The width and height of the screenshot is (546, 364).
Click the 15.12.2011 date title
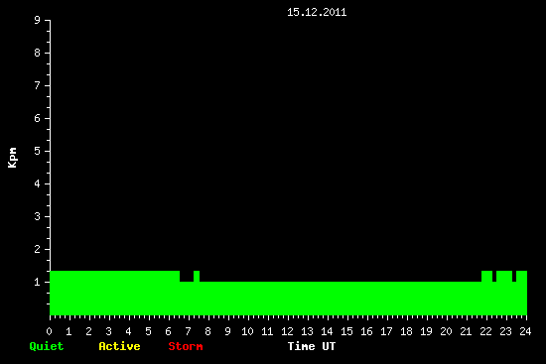point(317,13)
